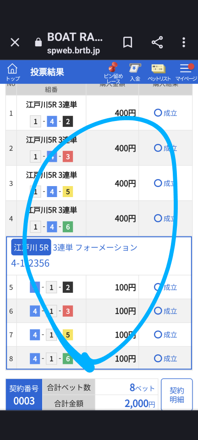Open 契約明細 button
The image size is (198, 440).
[176, 395]
